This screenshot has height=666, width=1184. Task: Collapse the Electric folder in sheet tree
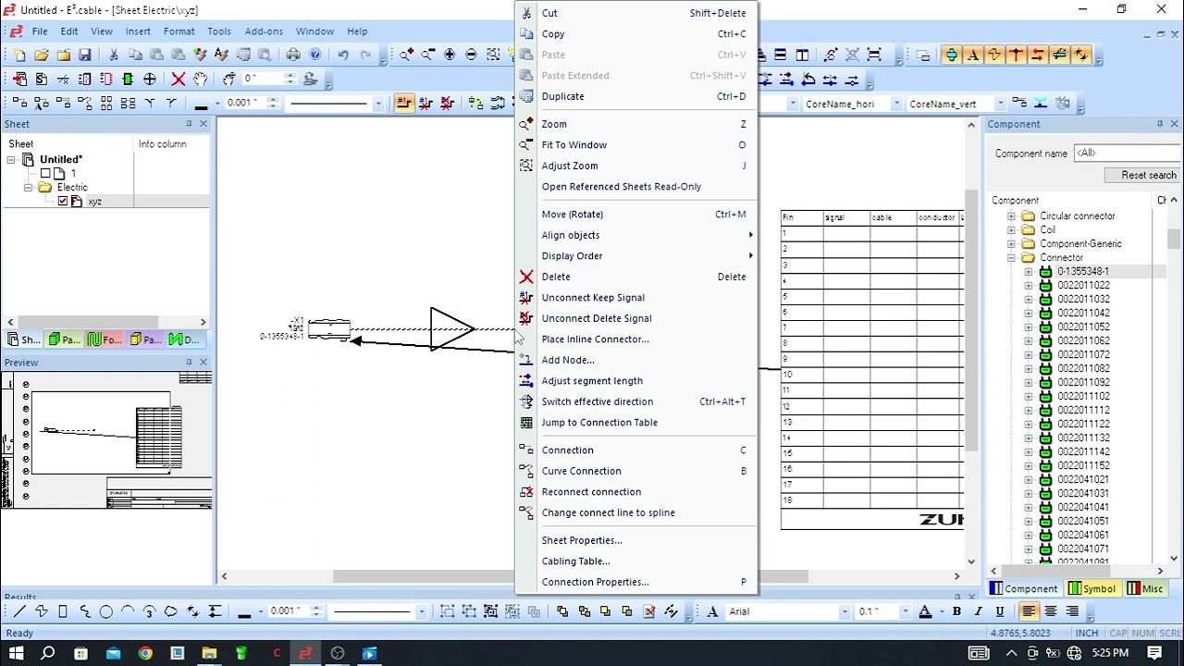coord(29,187)
